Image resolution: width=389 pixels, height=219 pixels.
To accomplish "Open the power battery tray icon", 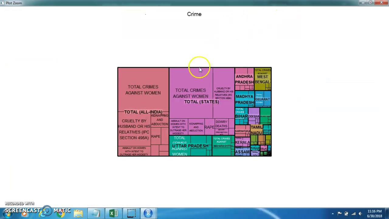I will tap(346, 214).
